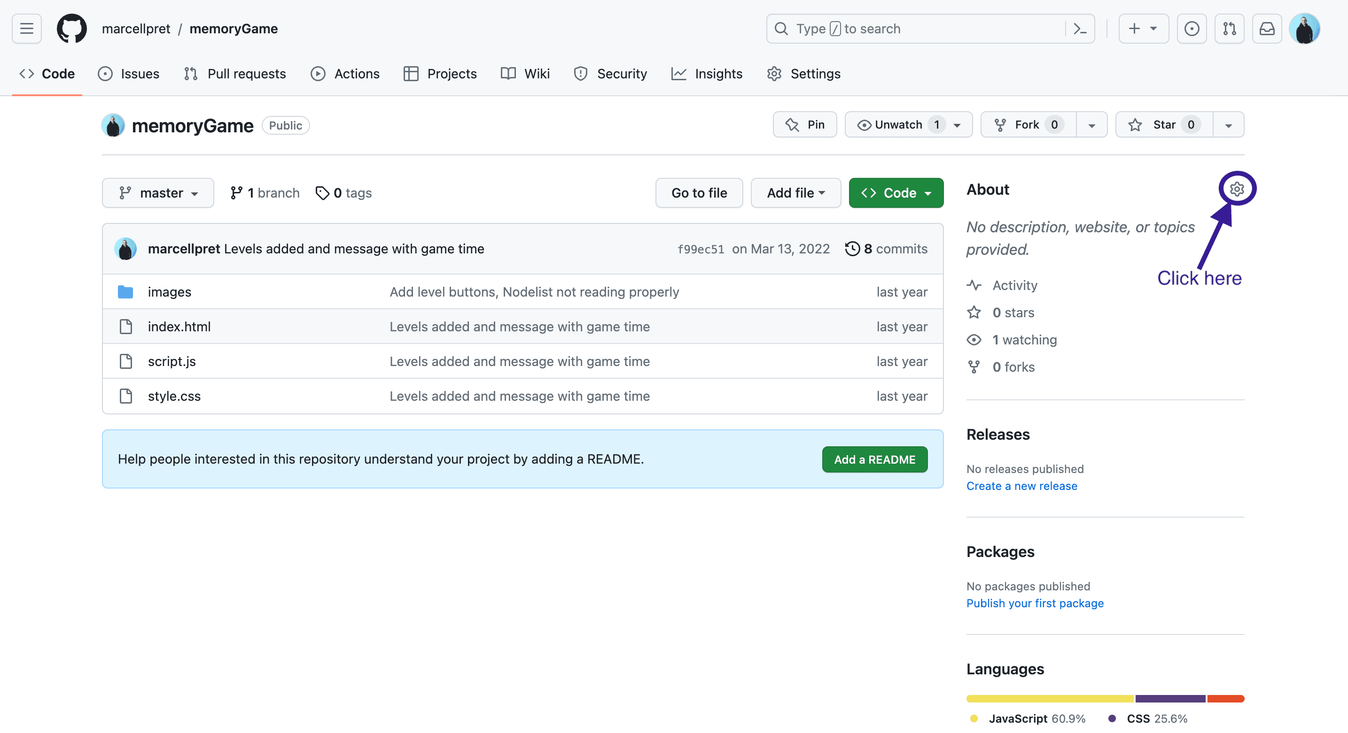The width and height of the screenshot is (1348, 733).
Task: Open the master branch selector
Action: (157, 192)
